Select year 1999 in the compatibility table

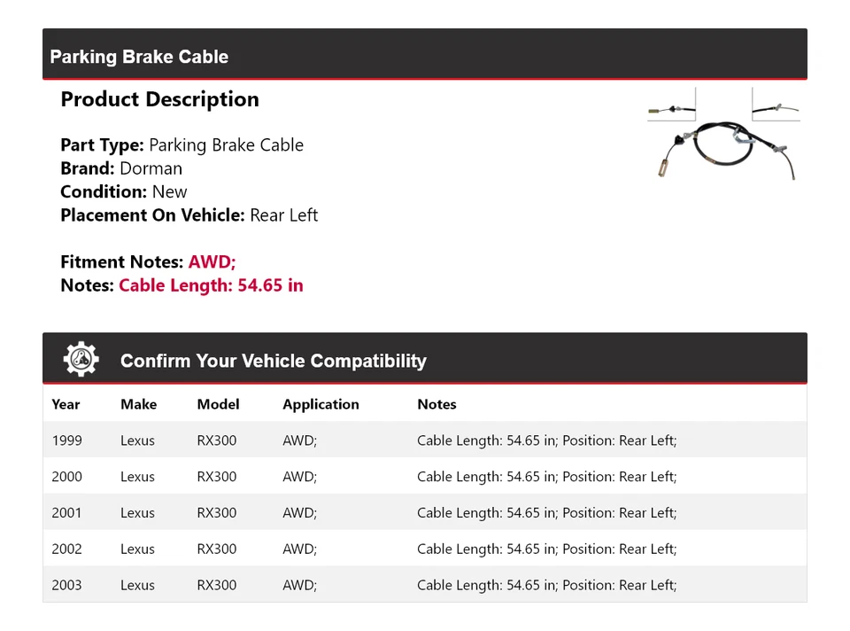pos(66,440)
